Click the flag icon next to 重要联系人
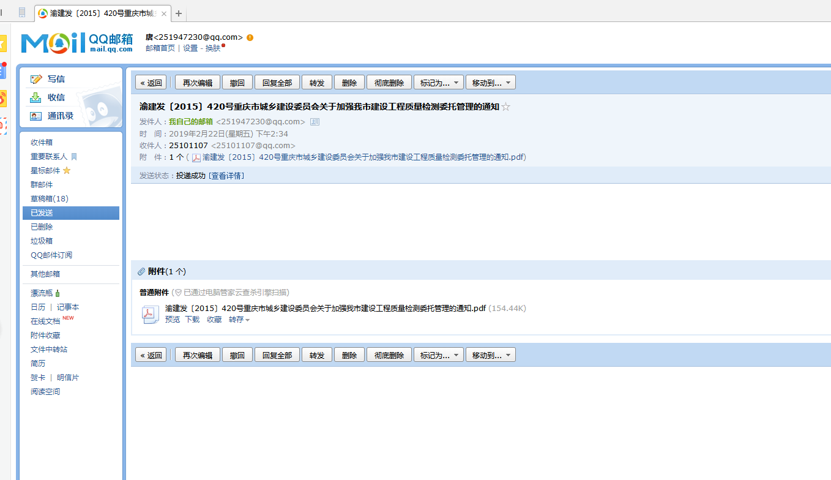This screenshot has width=831, height=480. coord(74,157)
